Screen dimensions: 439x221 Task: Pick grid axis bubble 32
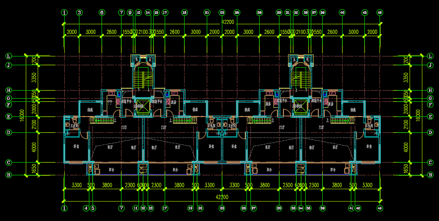click(x=296, y=13)
